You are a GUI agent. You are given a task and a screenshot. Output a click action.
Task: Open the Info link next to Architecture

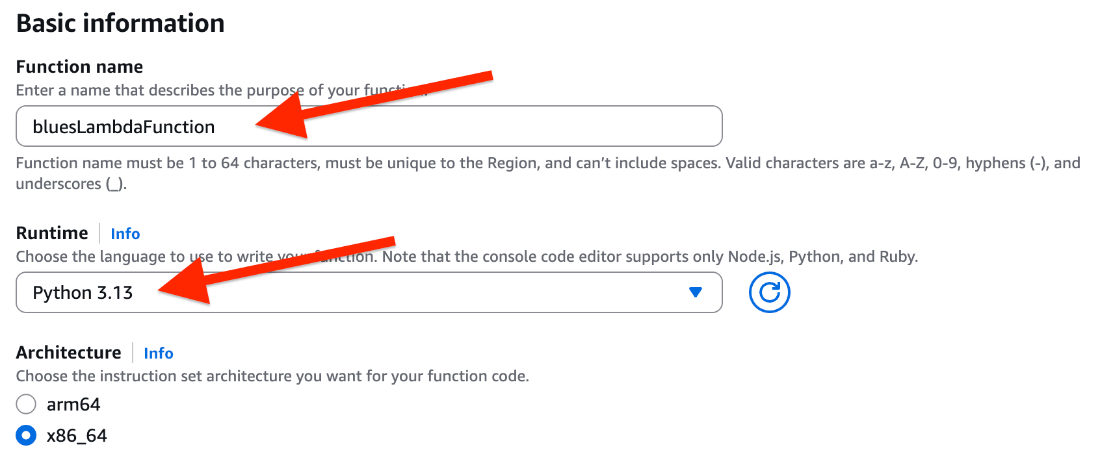(158, 353)
